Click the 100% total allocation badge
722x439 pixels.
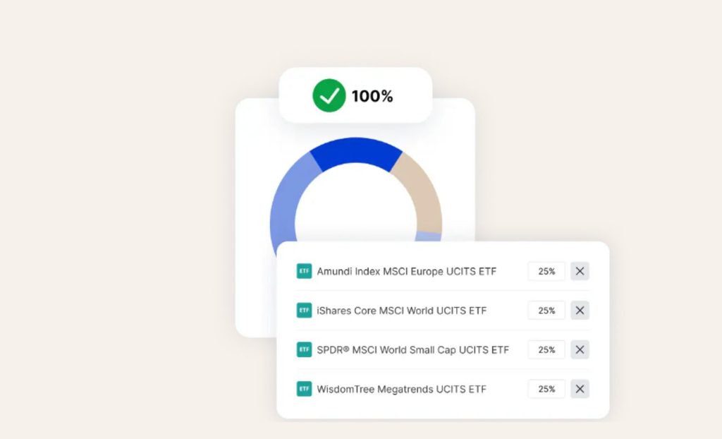pos(355,95)
